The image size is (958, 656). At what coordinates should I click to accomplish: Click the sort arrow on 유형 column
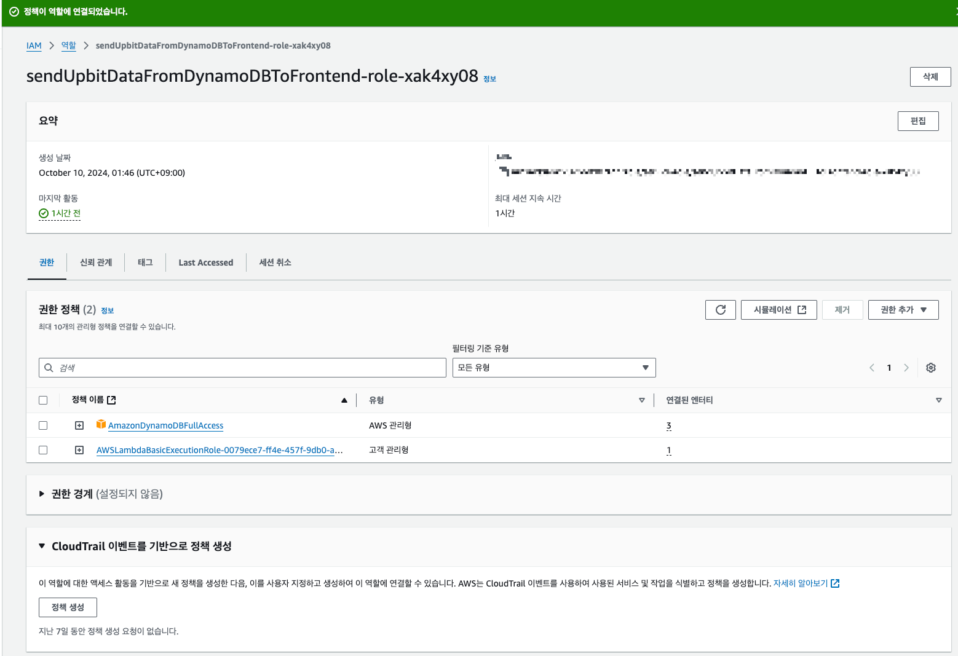coord(642,400)
